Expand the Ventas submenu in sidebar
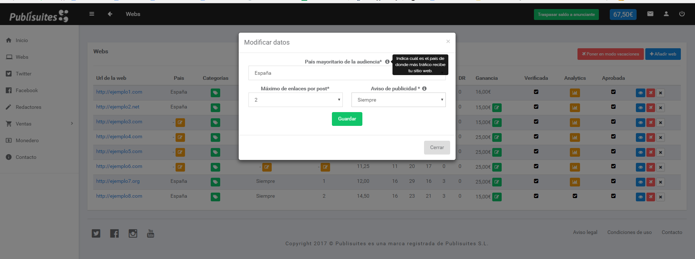Image resolution: width=695 pixels, height=259 pixels. pos(39,124)
